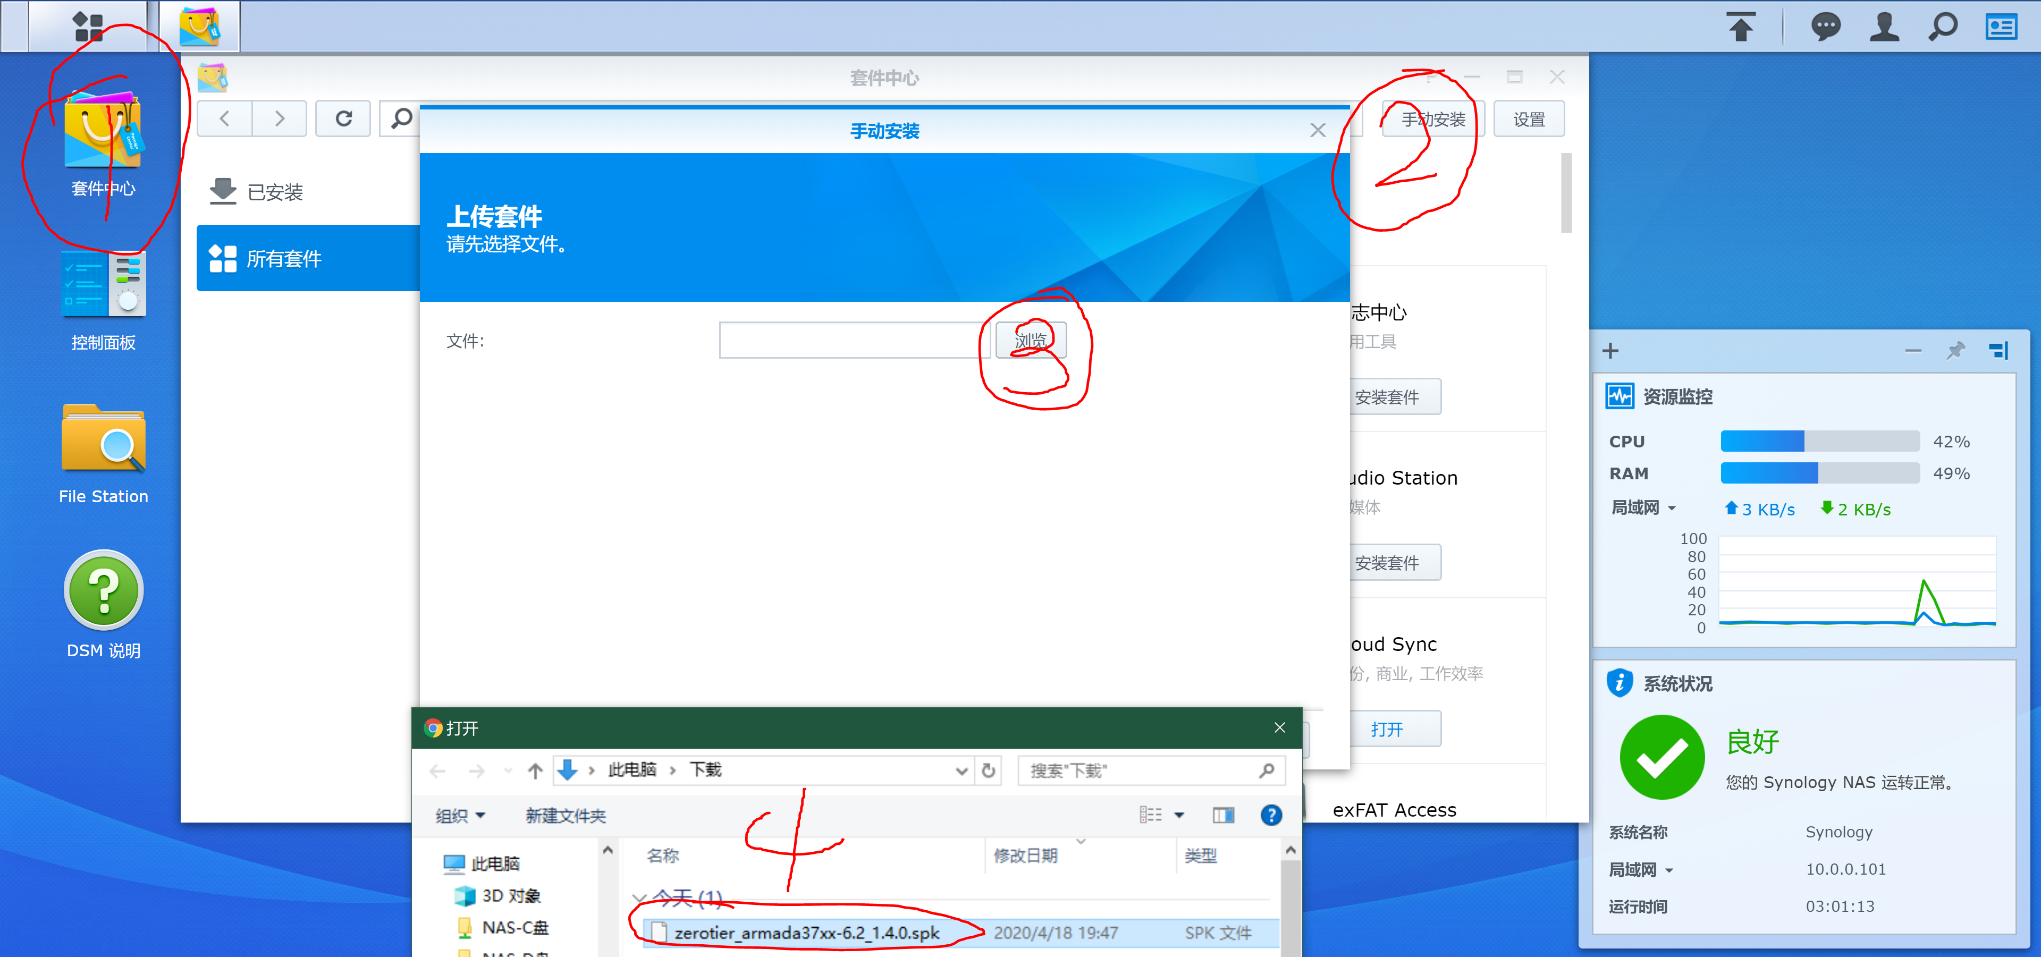The image size is (2041, 957).
Task: Click the 设置 button
Action: click(x=1529, y=119)
